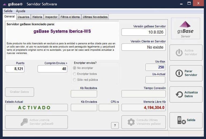Click the ACTIVADO status box
The width and height of the screenshot is (206, 139).
click(x=36, y=107)
